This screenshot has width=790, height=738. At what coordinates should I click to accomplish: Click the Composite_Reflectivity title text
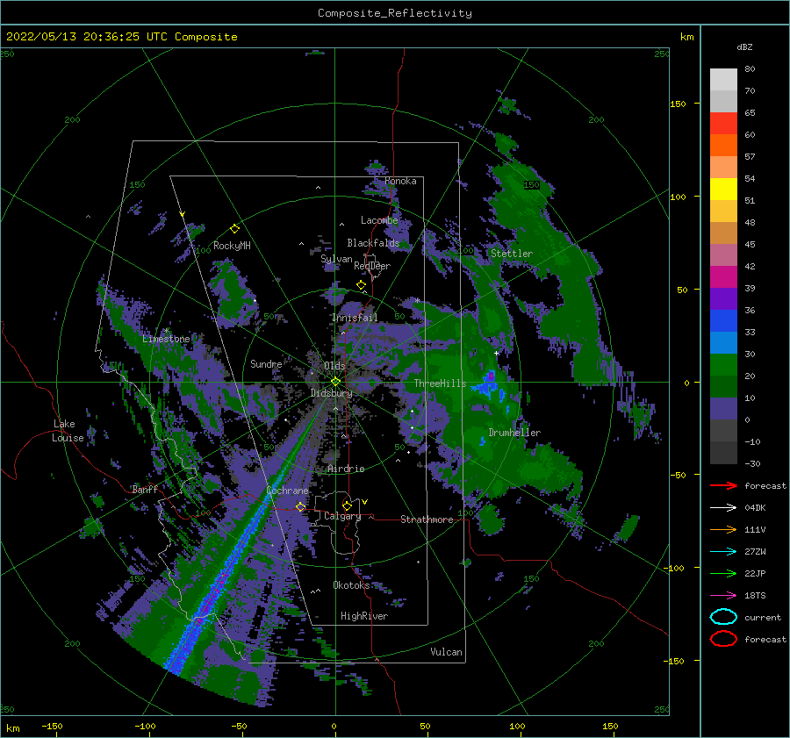click(x=395, y=13)
